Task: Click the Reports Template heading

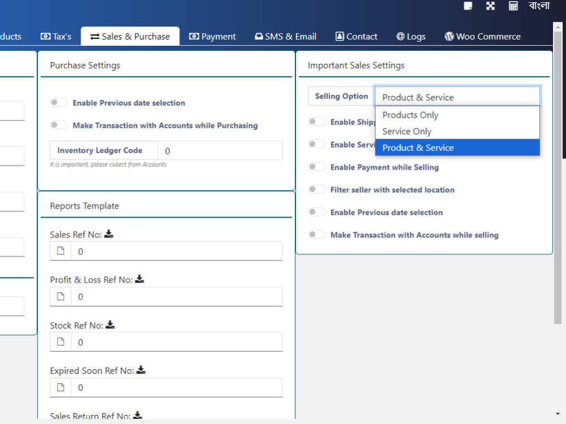Action: (x=84, y=206)
